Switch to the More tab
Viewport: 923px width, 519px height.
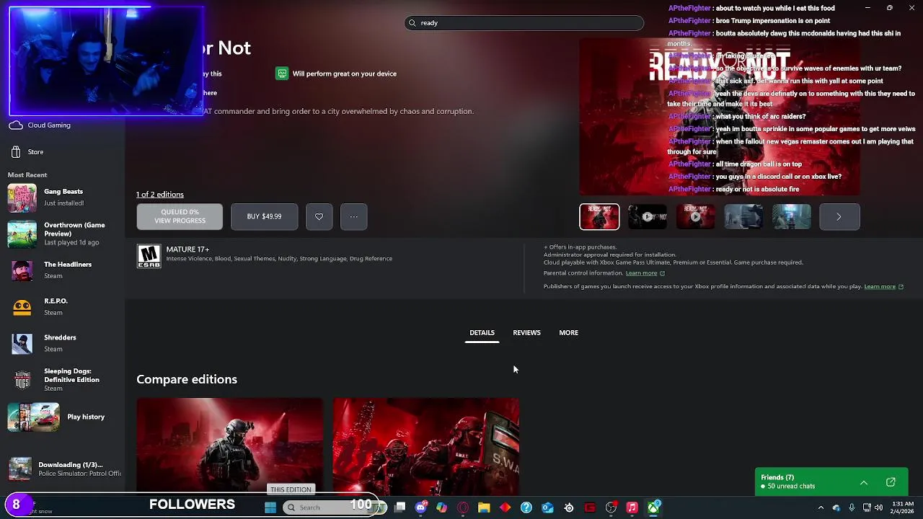tap(568, 333)
